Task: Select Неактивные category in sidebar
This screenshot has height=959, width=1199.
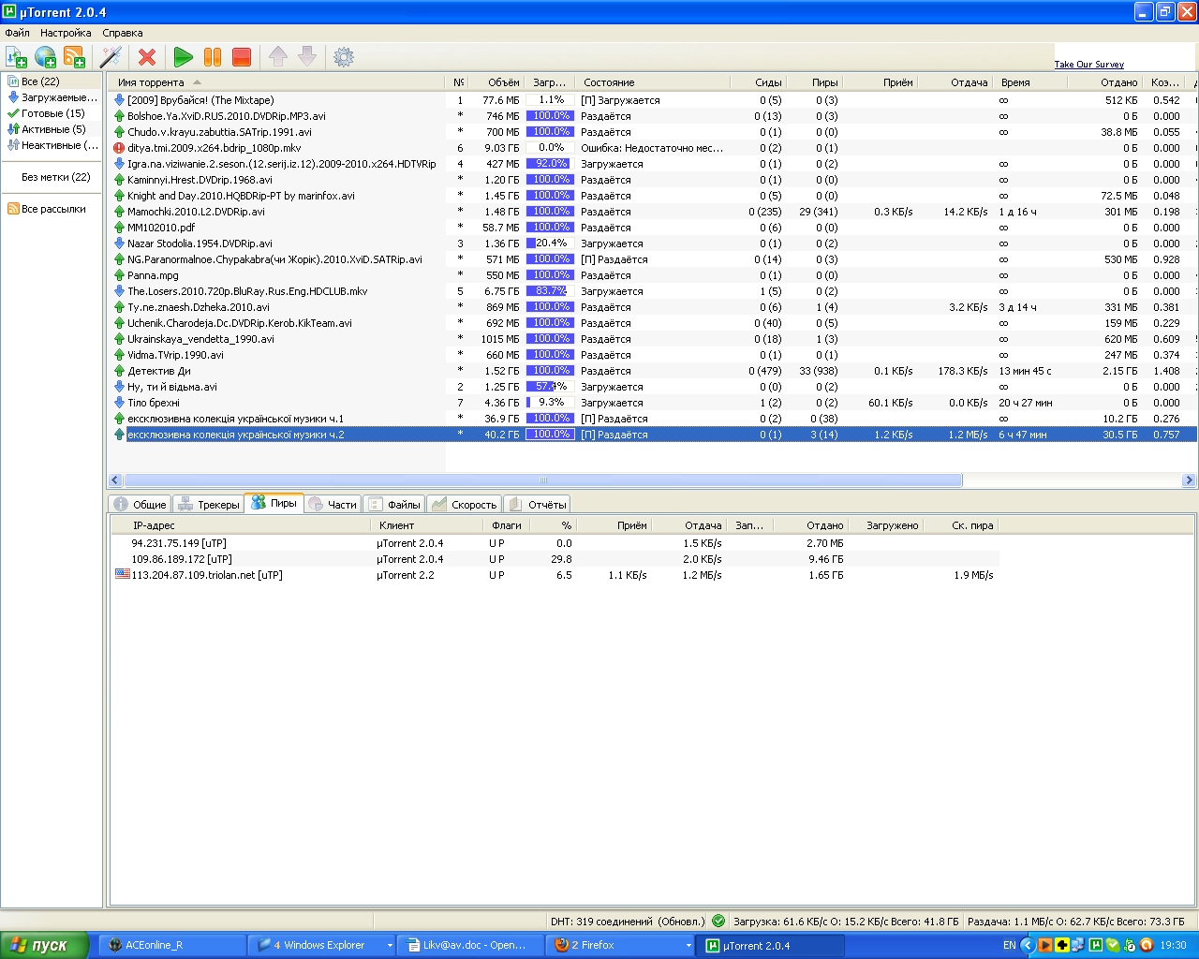Action: click(52, 145)
